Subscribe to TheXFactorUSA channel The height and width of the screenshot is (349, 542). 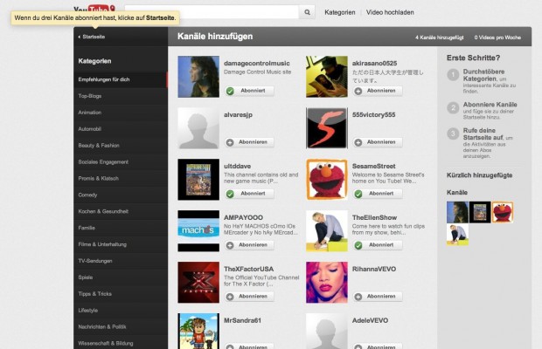(x=249, y=297)
